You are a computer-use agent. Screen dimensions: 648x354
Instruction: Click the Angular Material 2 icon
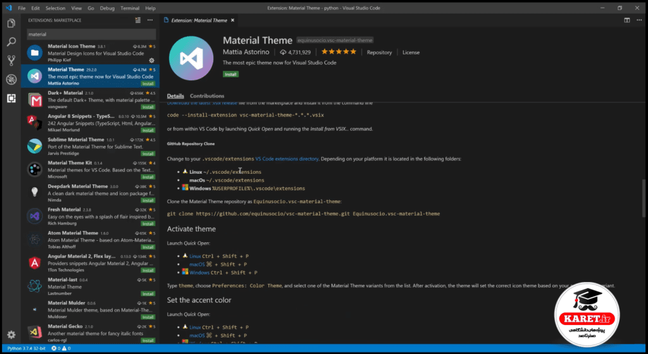click(35, 263)
